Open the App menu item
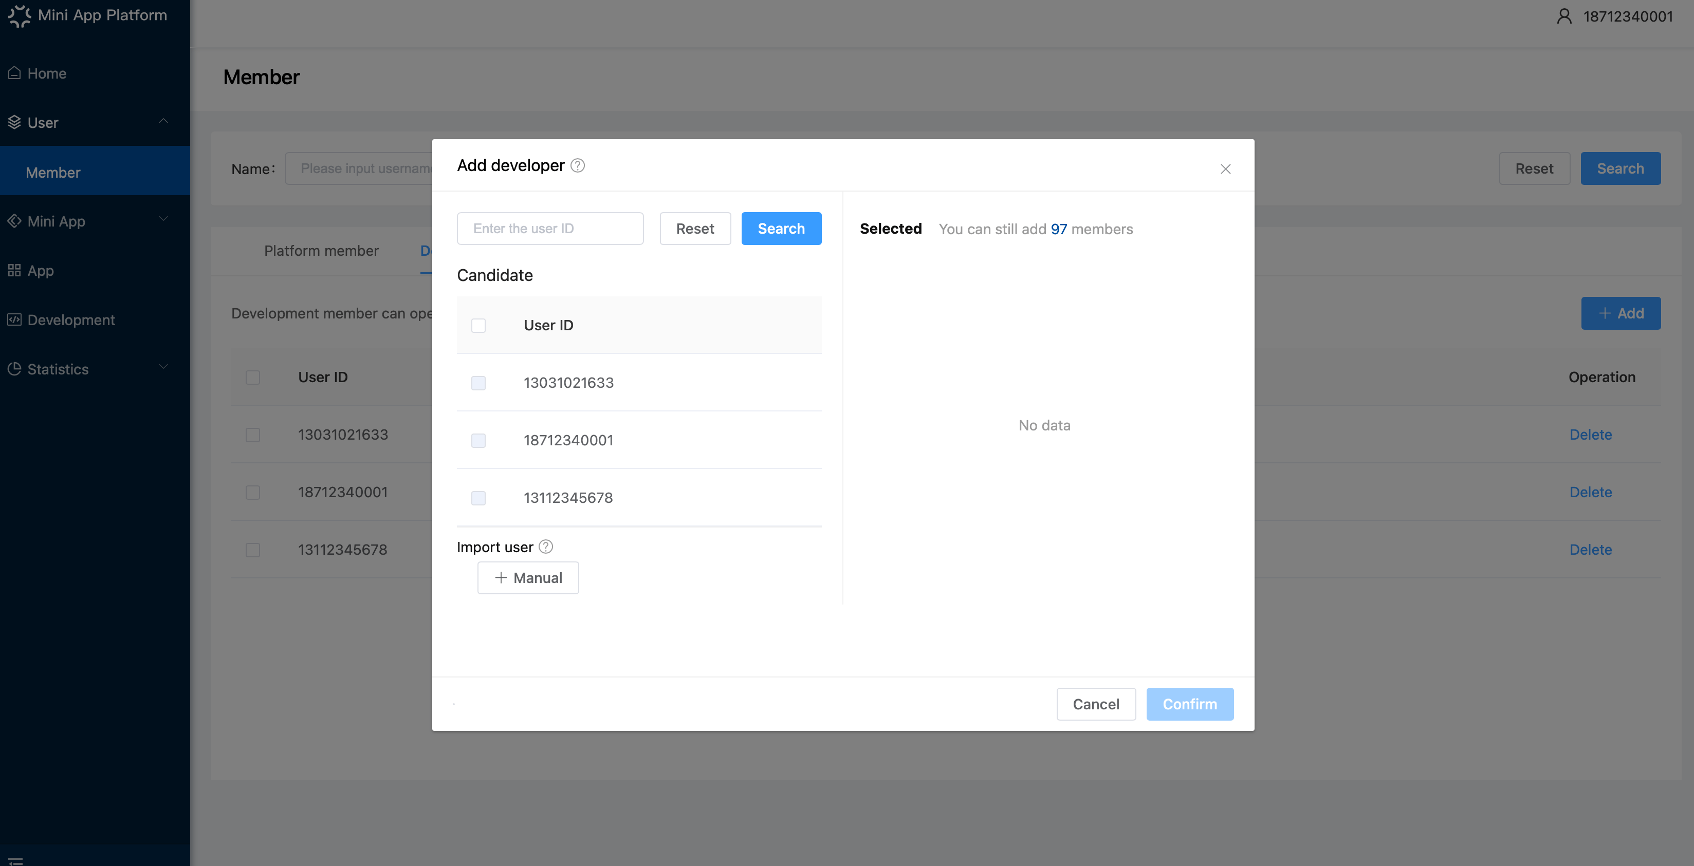The image size is (1694, 866). [x=95, y=270]
